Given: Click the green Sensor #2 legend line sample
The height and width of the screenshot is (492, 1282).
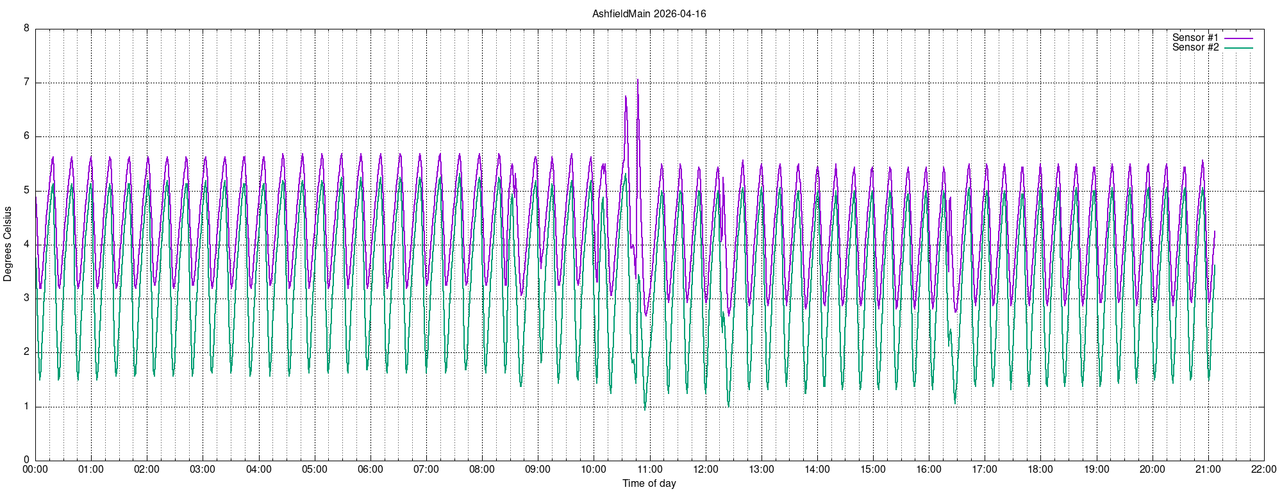Looking at the screenshot, I should (x=1238, y=48).
